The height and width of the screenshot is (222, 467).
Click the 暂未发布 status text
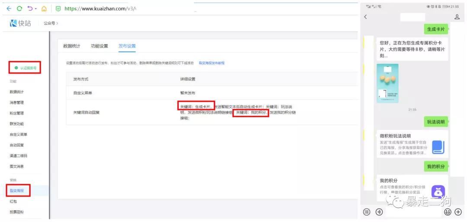coord(188,93)
